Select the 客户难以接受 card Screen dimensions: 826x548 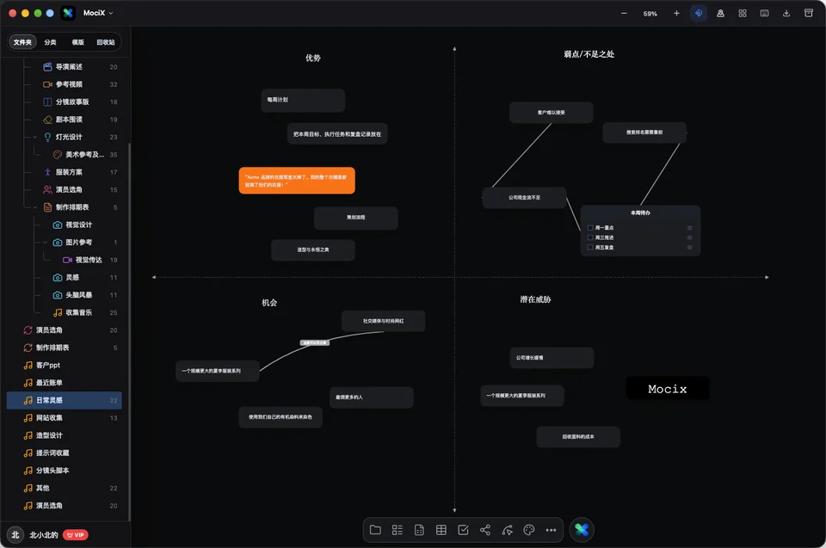click(551, 113)
